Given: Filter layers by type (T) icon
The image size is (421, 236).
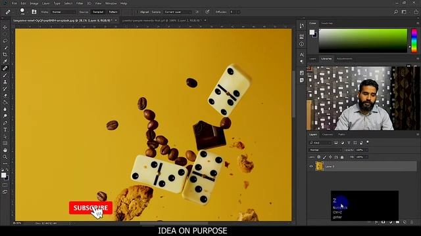Looking at the screenshot, I should point(349,143).
